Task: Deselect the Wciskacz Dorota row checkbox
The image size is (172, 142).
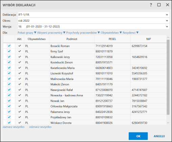Action: click(x=9, y=123)
